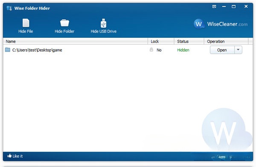Close the Wise Folder Hider window
The height and width of the screenshot is (167, 256).
pyautogui.click(x=246, y=6)
